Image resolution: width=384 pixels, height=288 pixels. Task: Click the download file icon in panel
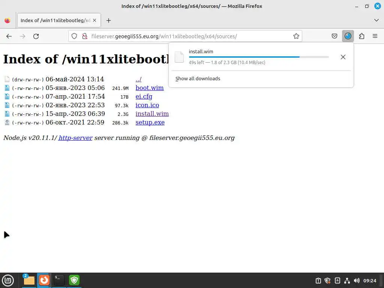point(179,57)
